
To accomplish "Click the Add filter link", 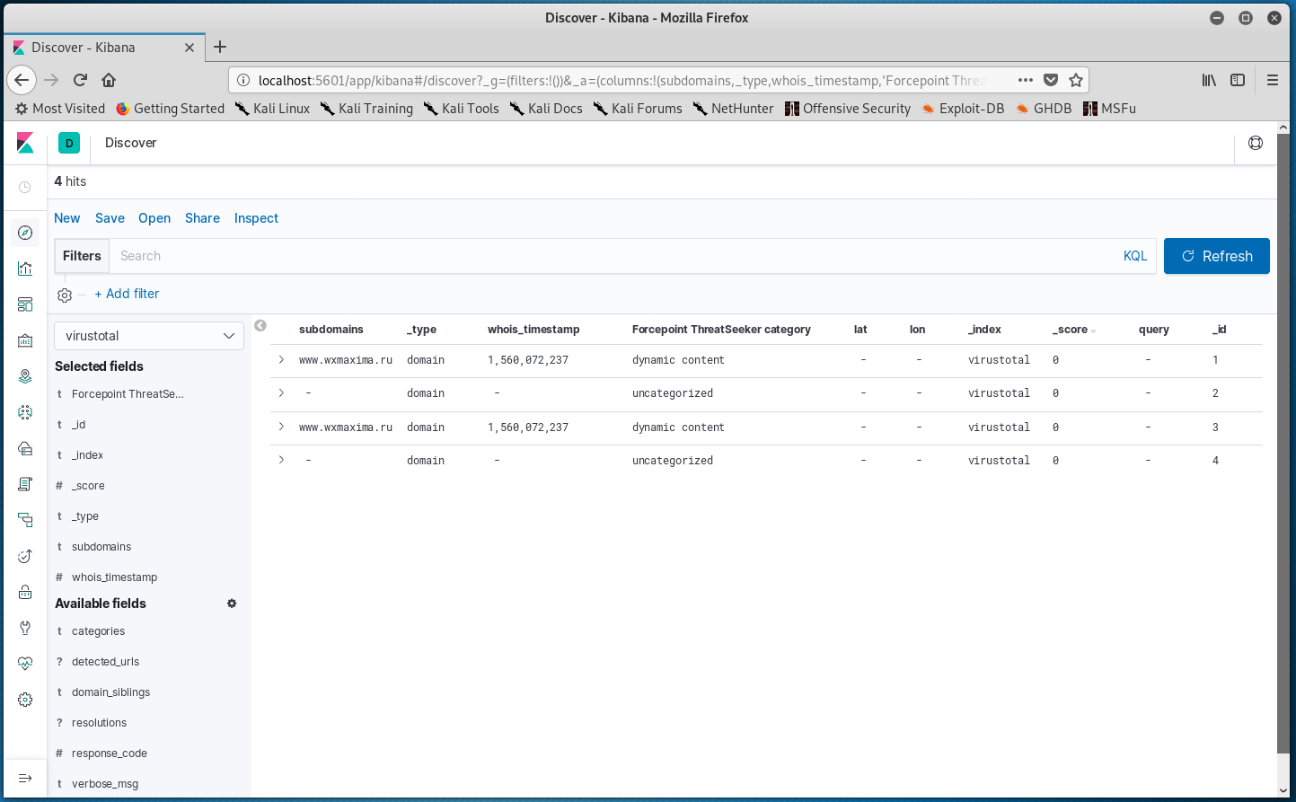I will [127, 294].
